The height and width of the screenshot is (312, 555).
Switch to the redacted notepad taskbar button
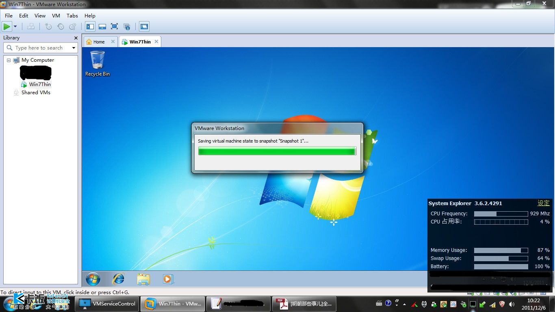(239, 304)
